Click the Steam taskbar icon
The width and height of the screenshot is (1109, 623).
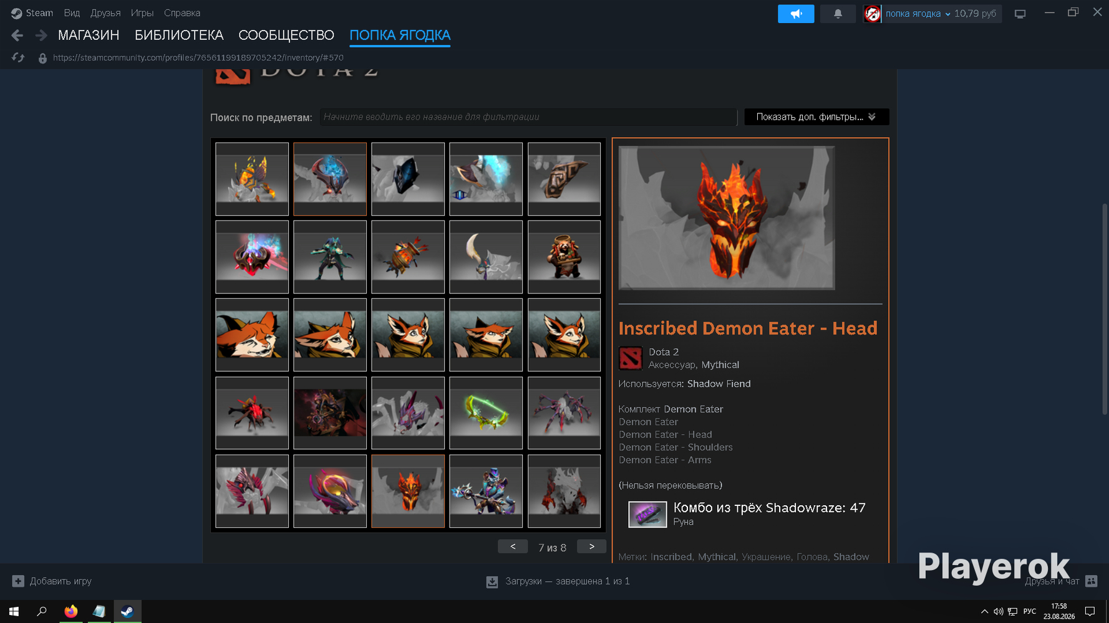(x=127, y=612)
